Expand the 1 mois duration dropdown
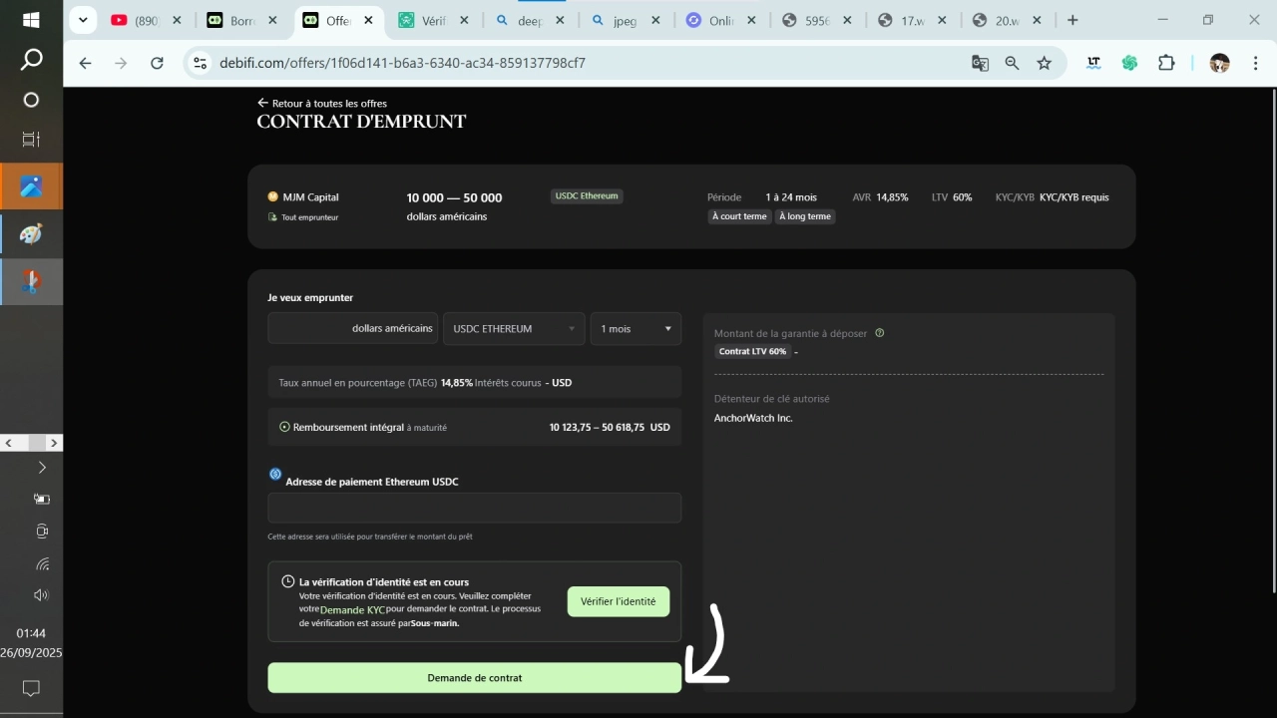The height and width of the screenshot is (718, 1277). pyautogui.click(x=636, y=329)
